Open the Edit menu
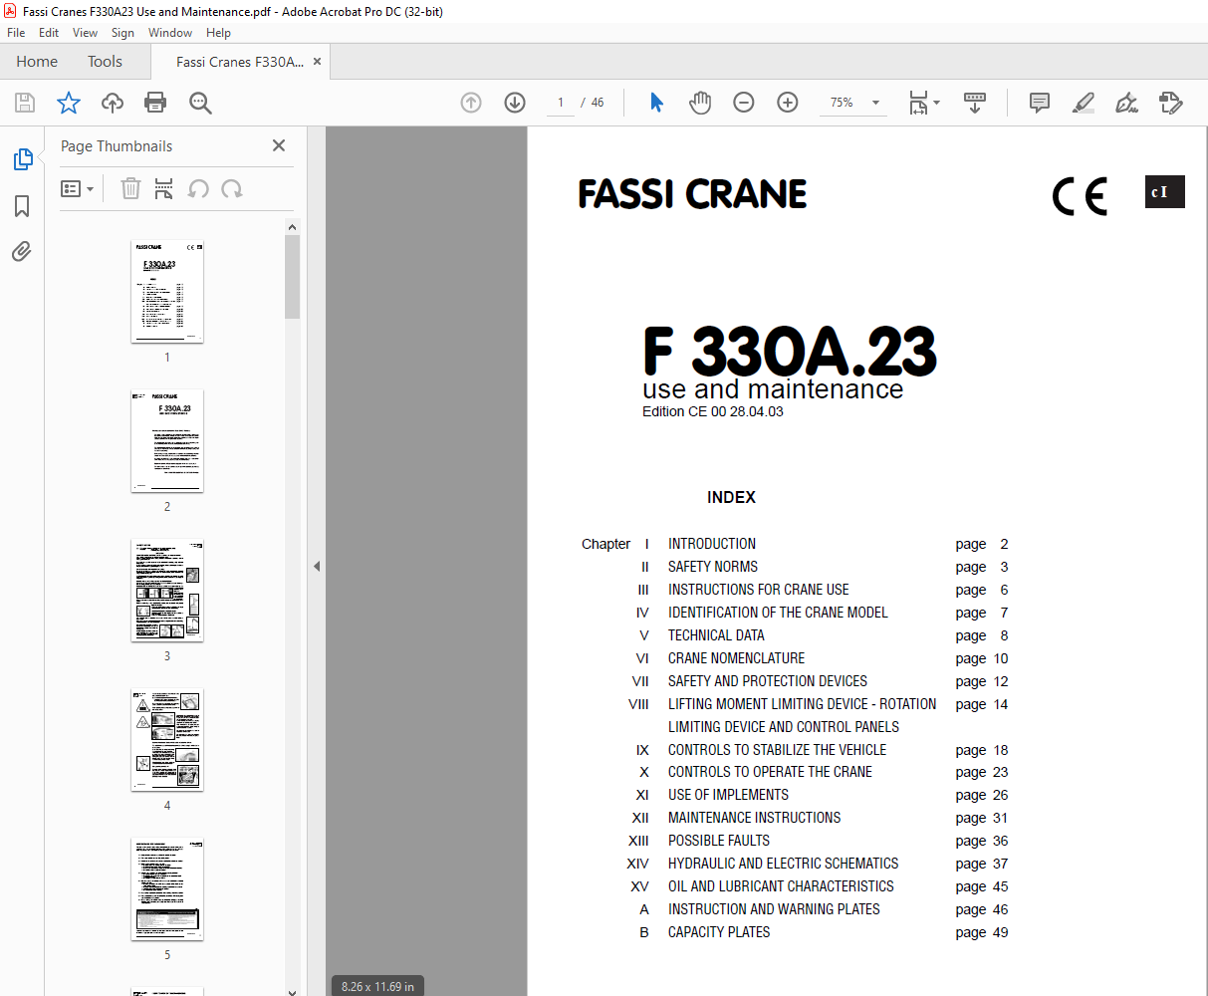The height and width of the screenshot is (996, 1208). point(49,32)
